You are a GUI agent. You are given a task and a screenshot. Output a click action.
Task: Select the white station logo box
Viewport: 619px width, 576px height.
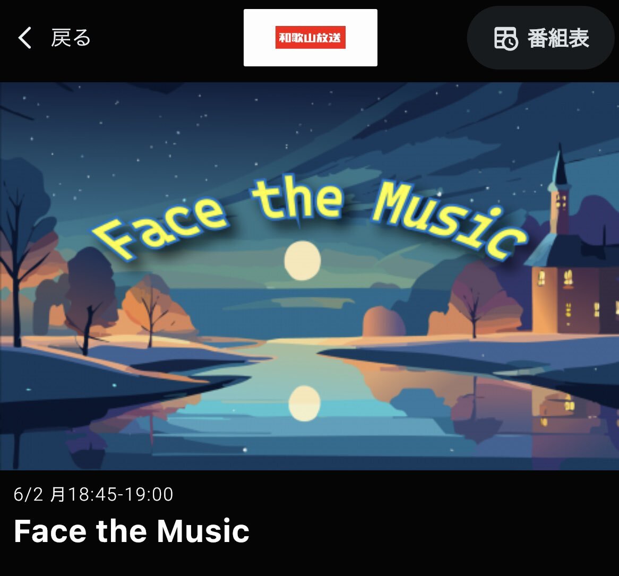310,38
